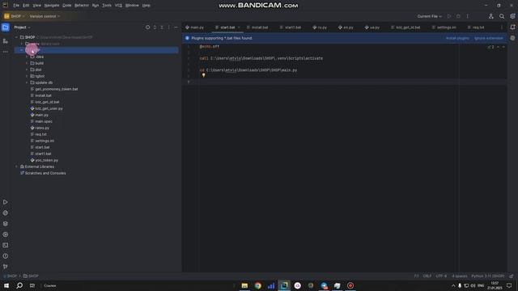518x291 pixels.
Task: Open Search Everywhere magnifier
Action: pyautogui.click(x=502, y=16)
